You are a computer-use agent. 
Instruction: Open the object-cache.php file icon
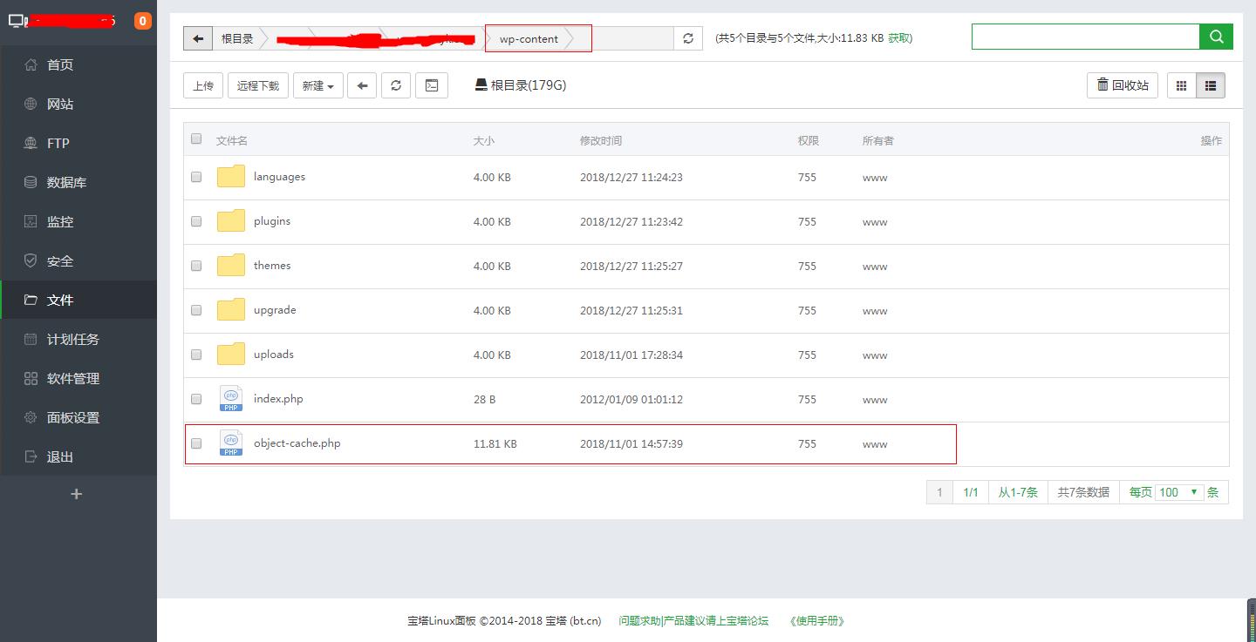tap(231, 443)
